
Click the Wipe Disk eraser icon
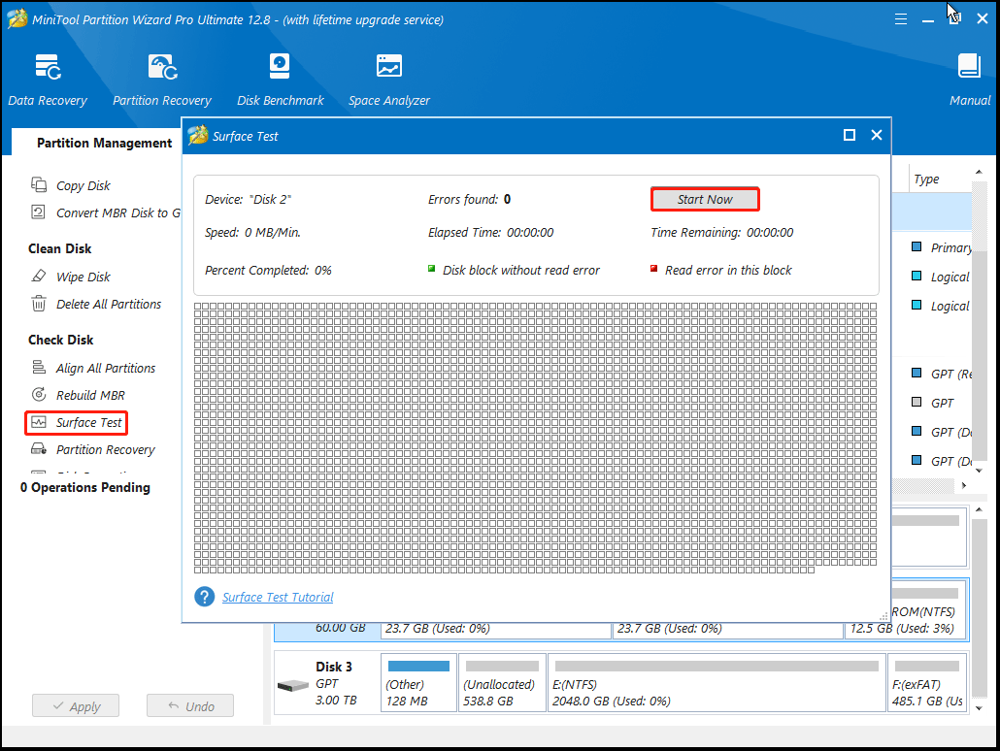(39, 277)
